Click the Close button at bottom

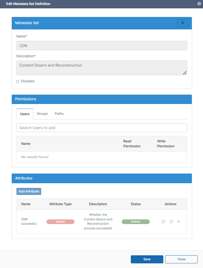pyautogui.click(x=181, y=259)
